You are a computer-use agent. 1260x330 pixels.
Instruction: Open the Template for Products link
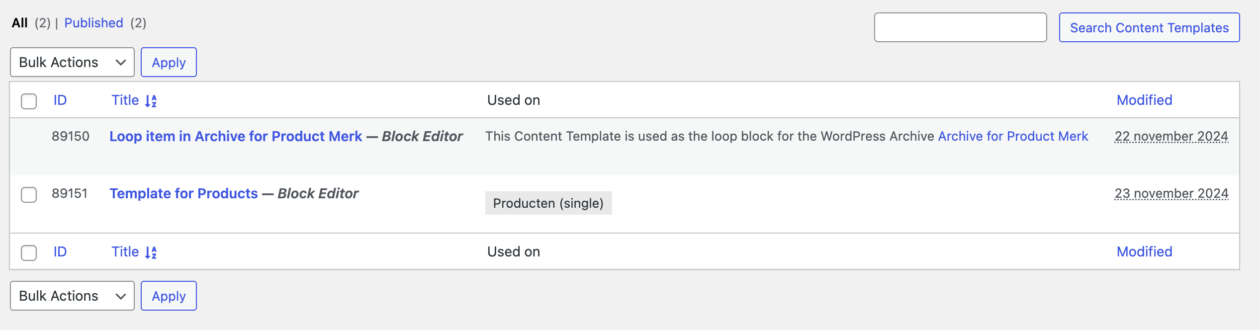click(x=183, y=193)
